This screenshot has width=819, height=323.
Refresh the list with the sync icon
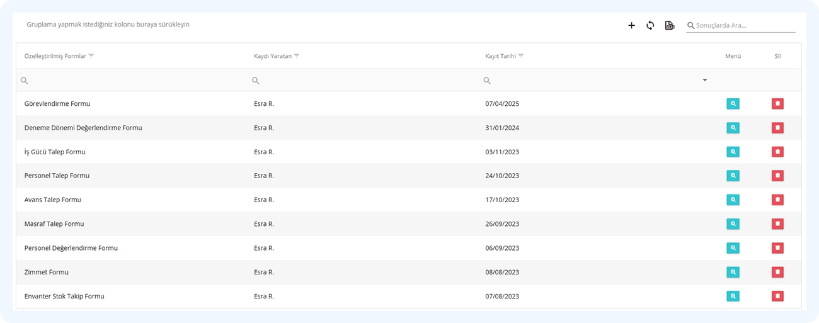click(650, 26)
